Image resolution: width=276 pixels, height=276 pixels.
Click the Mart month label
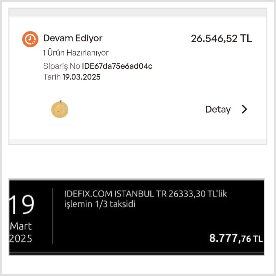21,226
